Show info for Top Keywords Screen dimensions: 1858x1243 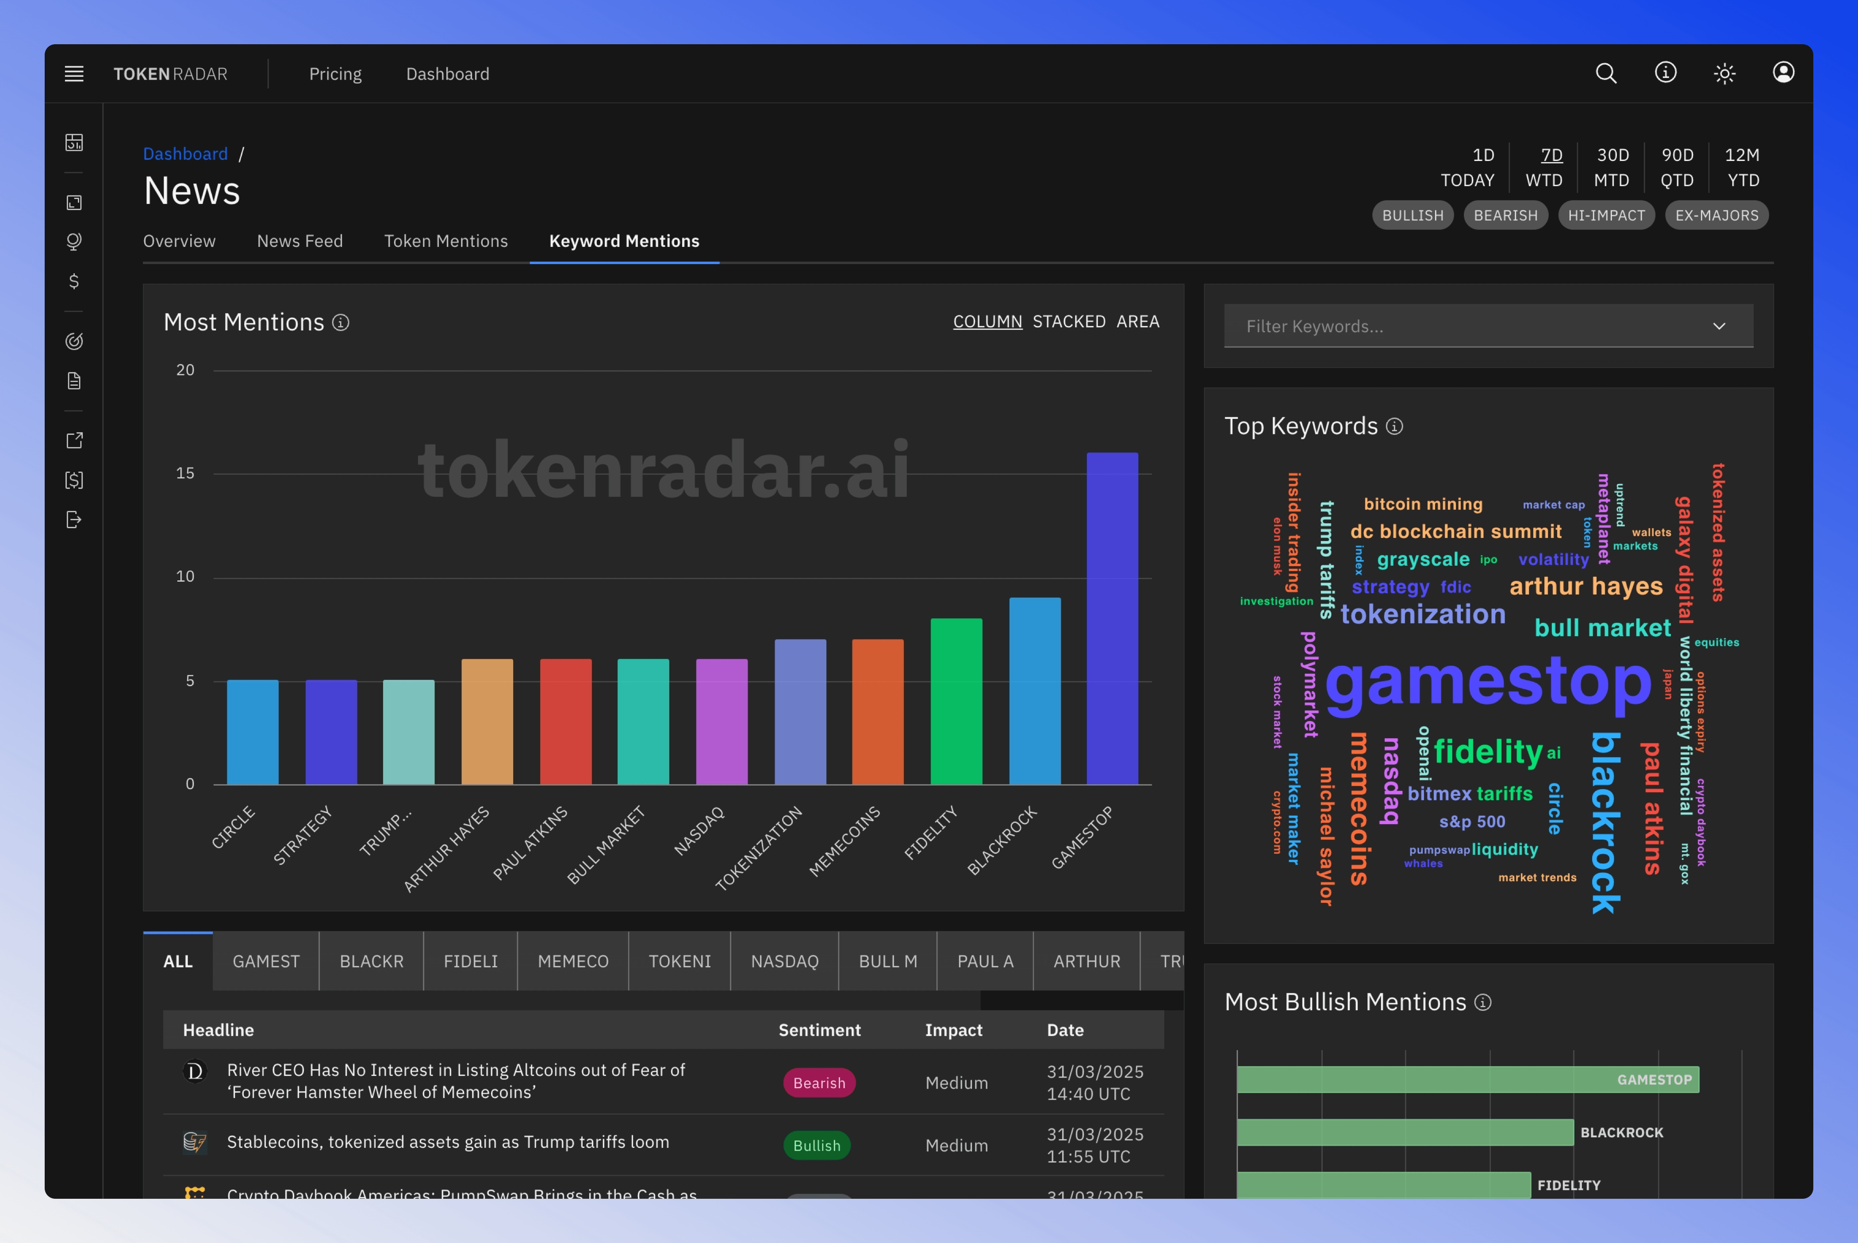pyautogui.click(x=1394, y=426)
